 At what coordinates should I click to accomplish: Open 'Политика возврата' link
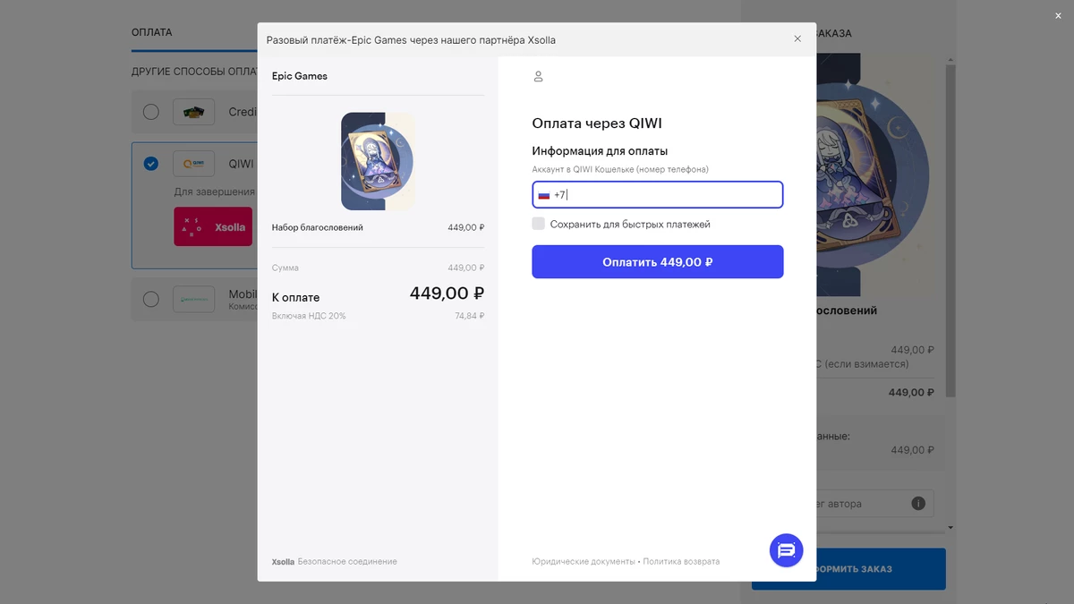pos(681,562)
